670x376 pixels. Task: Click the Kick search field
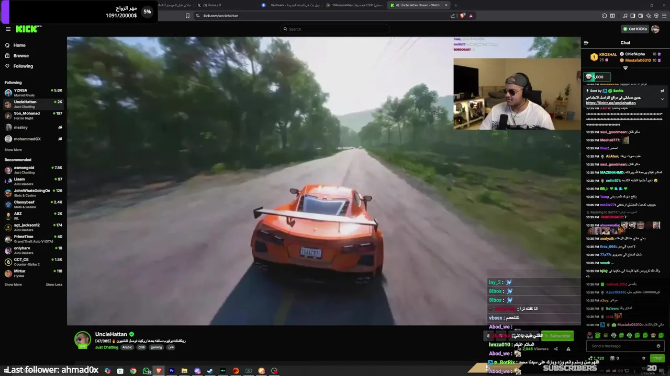(x=335, y=29)
